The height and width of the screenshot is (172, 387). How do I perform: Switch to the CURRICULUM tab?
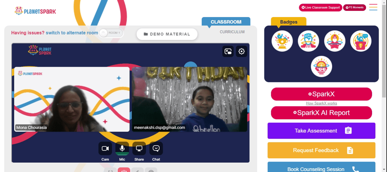[x=232, y=32]
